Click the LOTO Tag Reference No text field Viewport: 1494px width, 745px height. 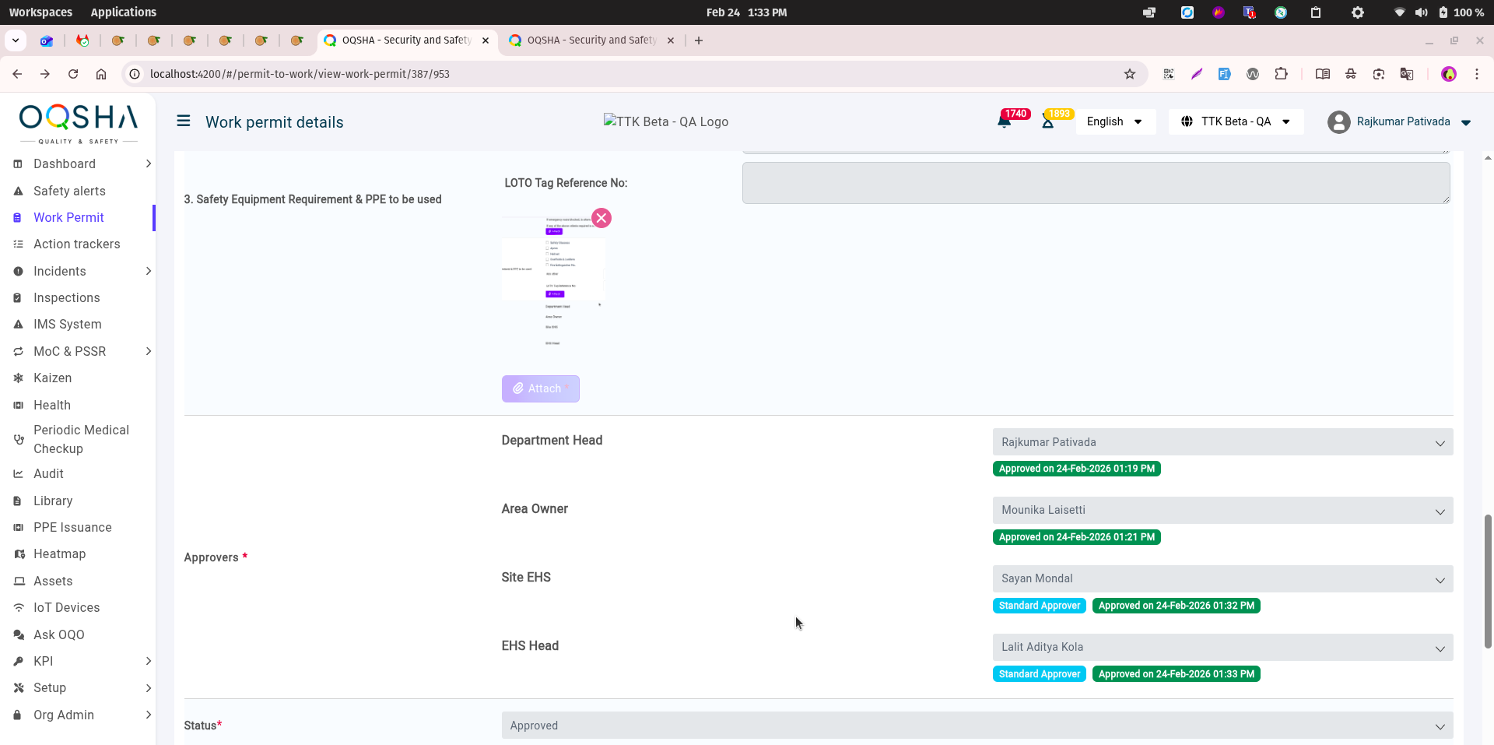[1095, 183]
